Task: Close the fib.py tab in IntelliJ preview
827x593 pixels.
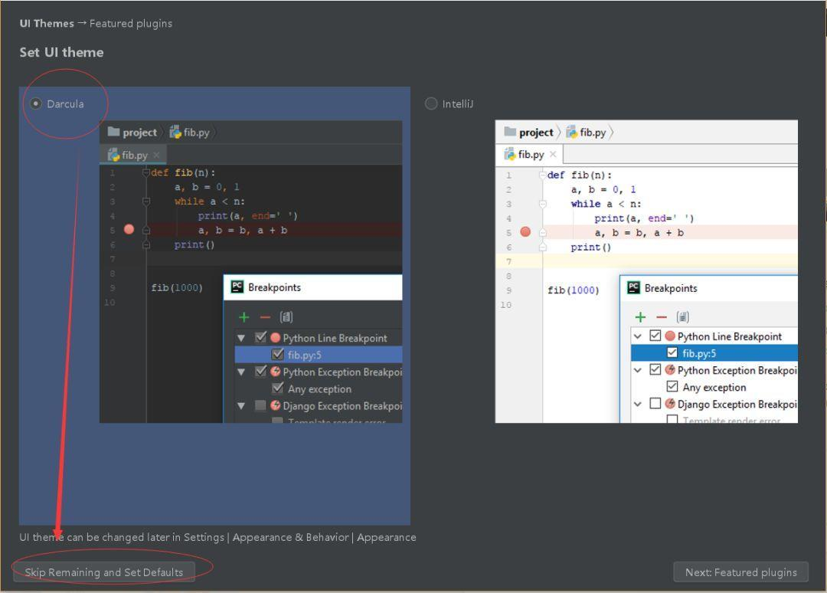Action: [553, 154]
